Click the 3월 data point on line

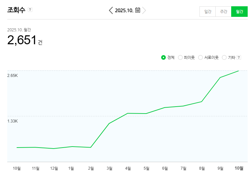point(109,123)
